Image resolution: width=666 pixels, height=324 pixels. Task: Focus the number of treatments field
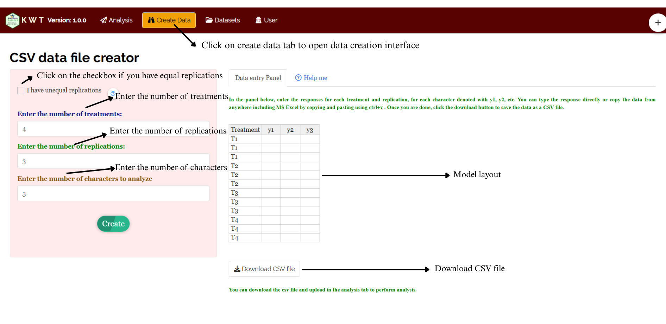113,129
